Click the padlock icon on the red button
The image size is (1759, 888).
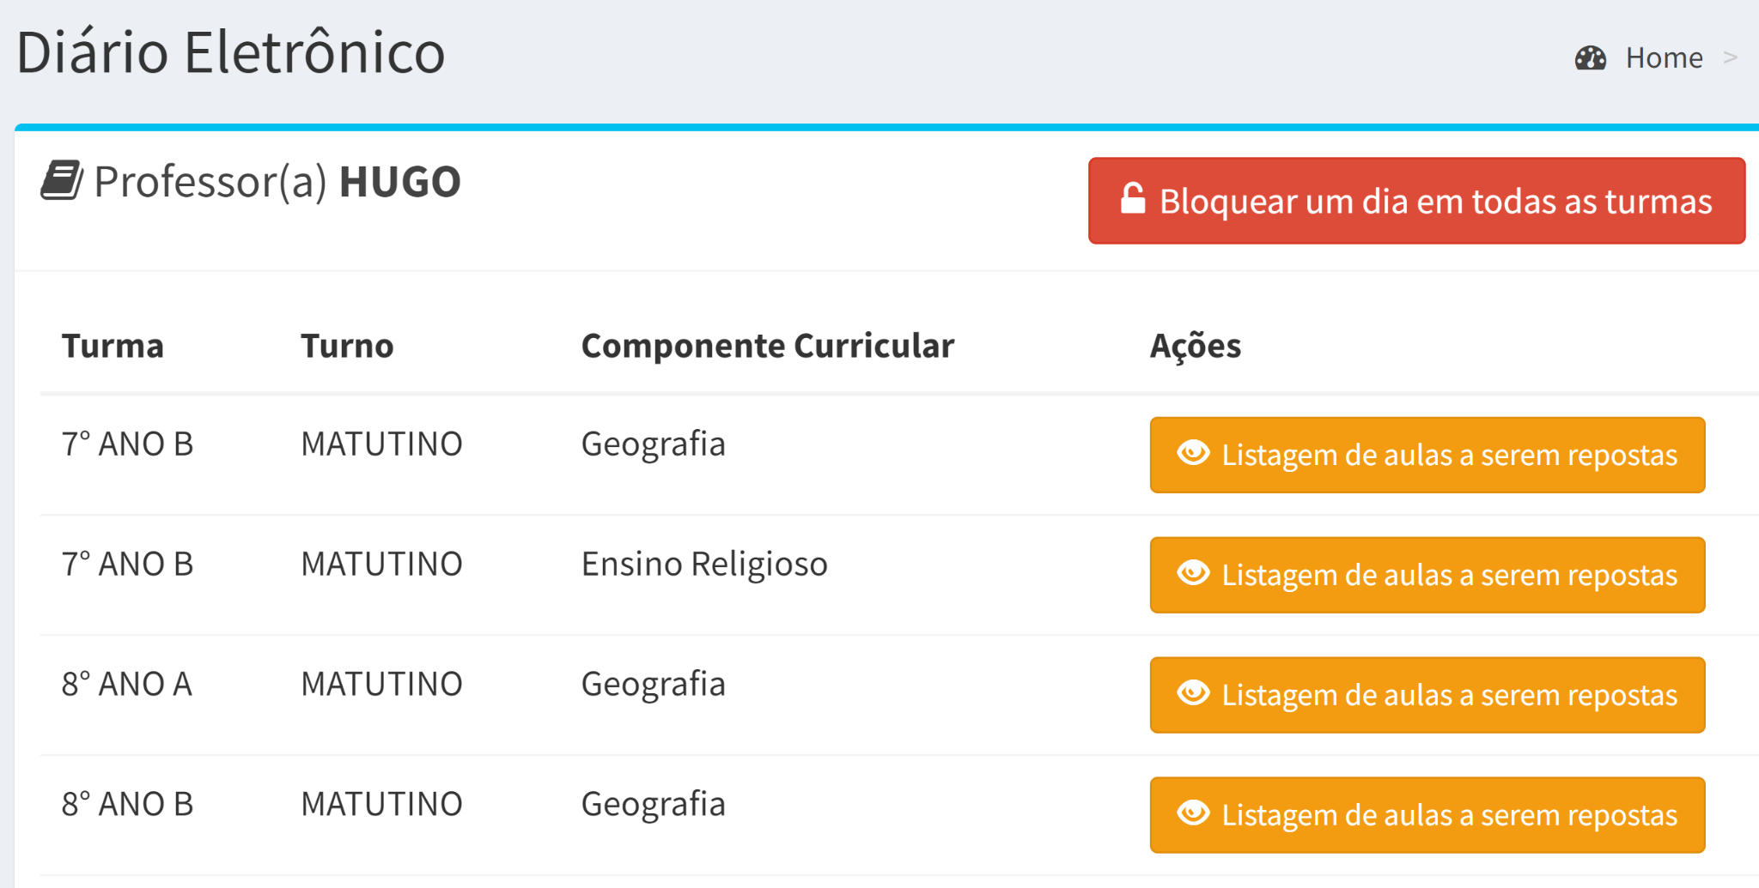[x=1132, y=199]
